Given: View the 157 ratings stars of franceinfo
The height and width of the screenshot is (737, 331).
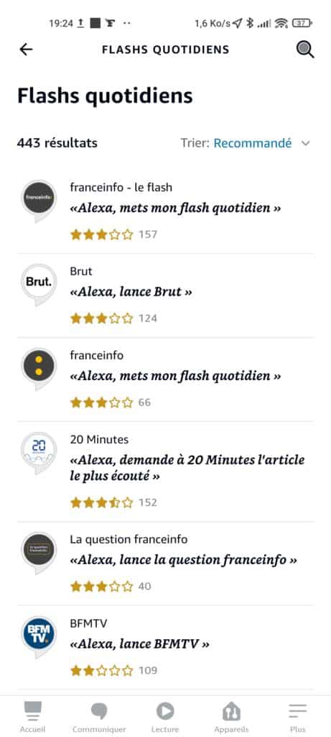Looking at the screenshot, I should coord(102,235).
